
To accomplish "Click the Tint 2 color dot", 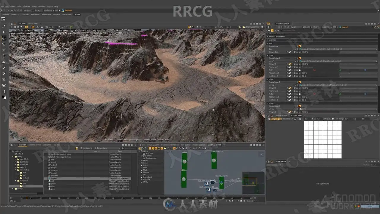I will tap(300, 94).
